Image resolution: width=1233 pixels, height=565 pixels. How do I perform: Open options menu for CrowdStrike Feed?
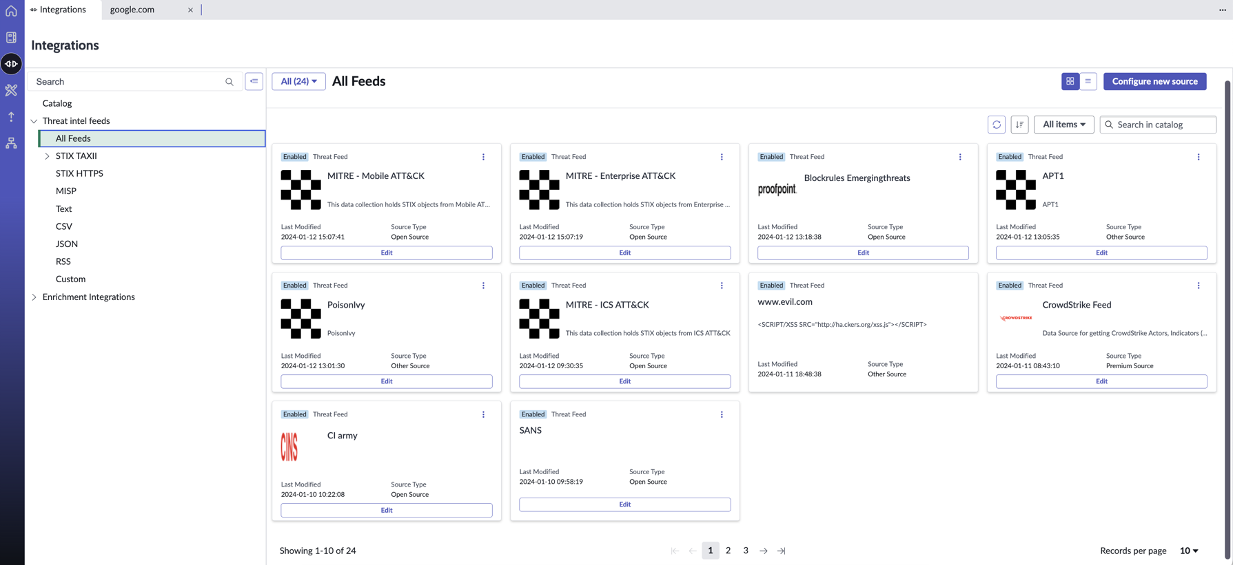click(x=1199, y=286)
